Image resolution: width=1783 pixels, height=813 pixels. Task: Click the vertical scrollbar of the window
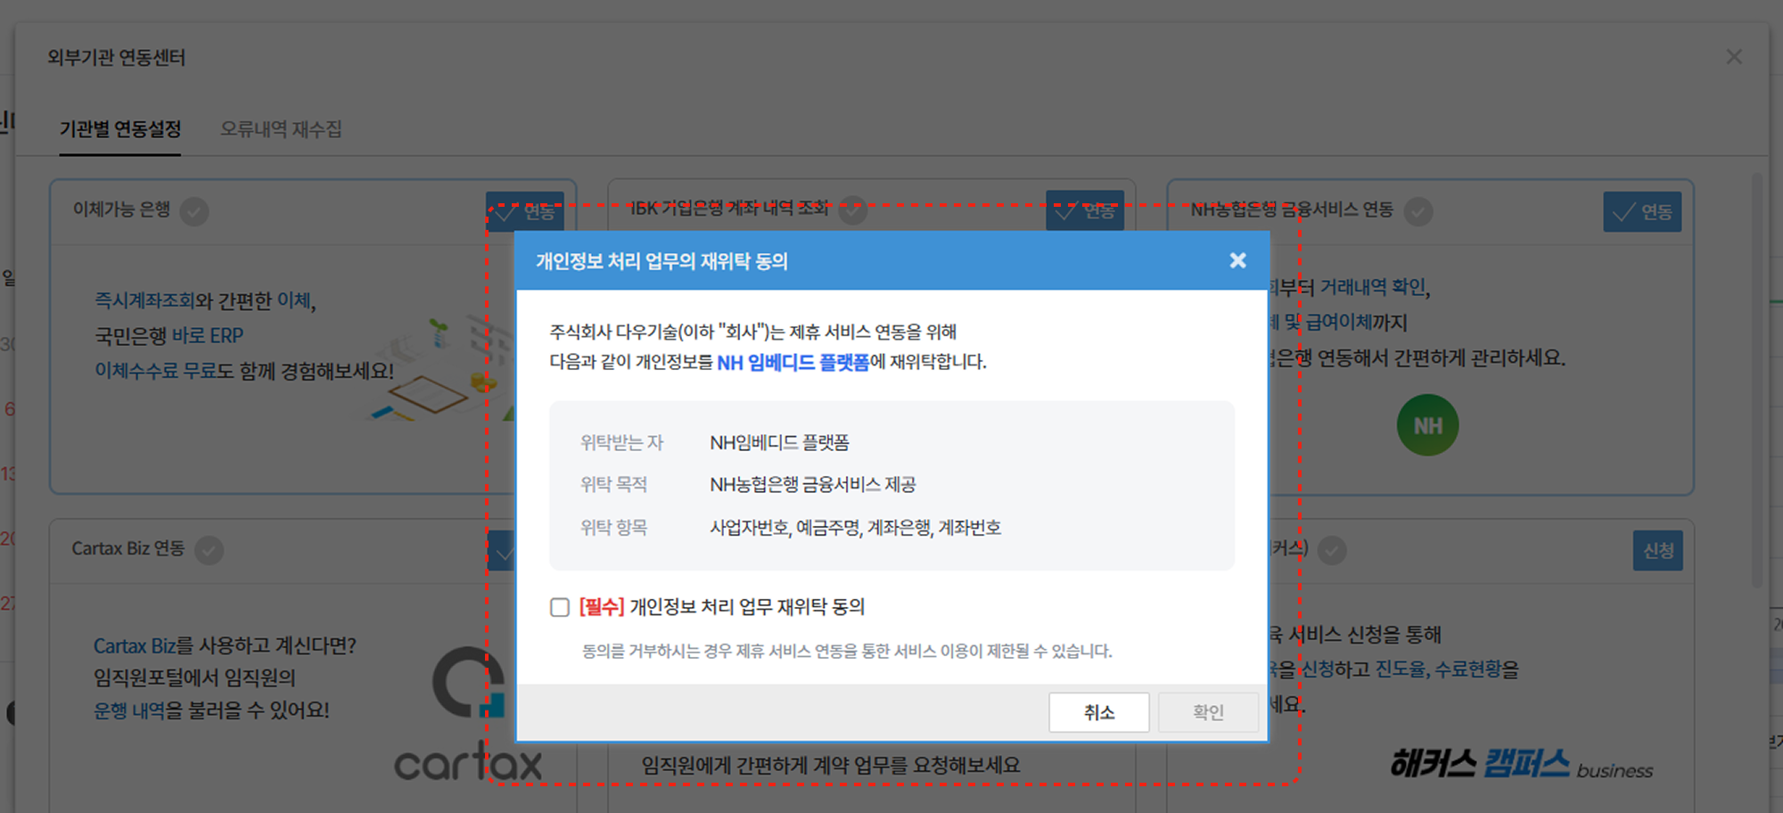tap(1757, 379)
